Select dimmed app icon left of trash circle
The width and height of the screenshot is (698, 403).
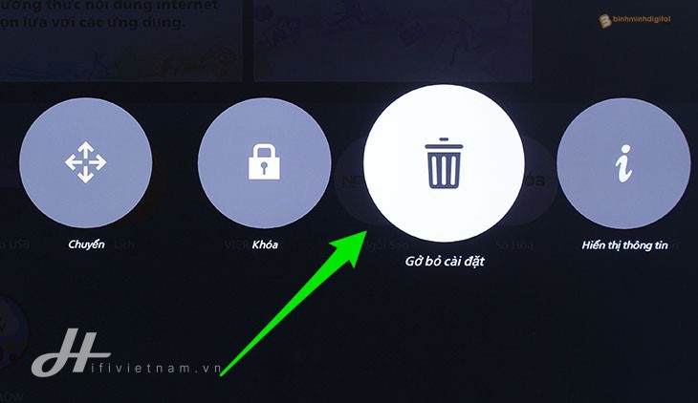point(350,180)
